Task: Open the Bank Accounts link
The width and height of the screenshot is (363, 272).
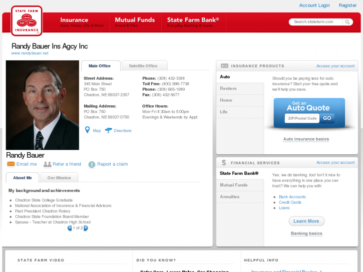Action: pos(292,197)
